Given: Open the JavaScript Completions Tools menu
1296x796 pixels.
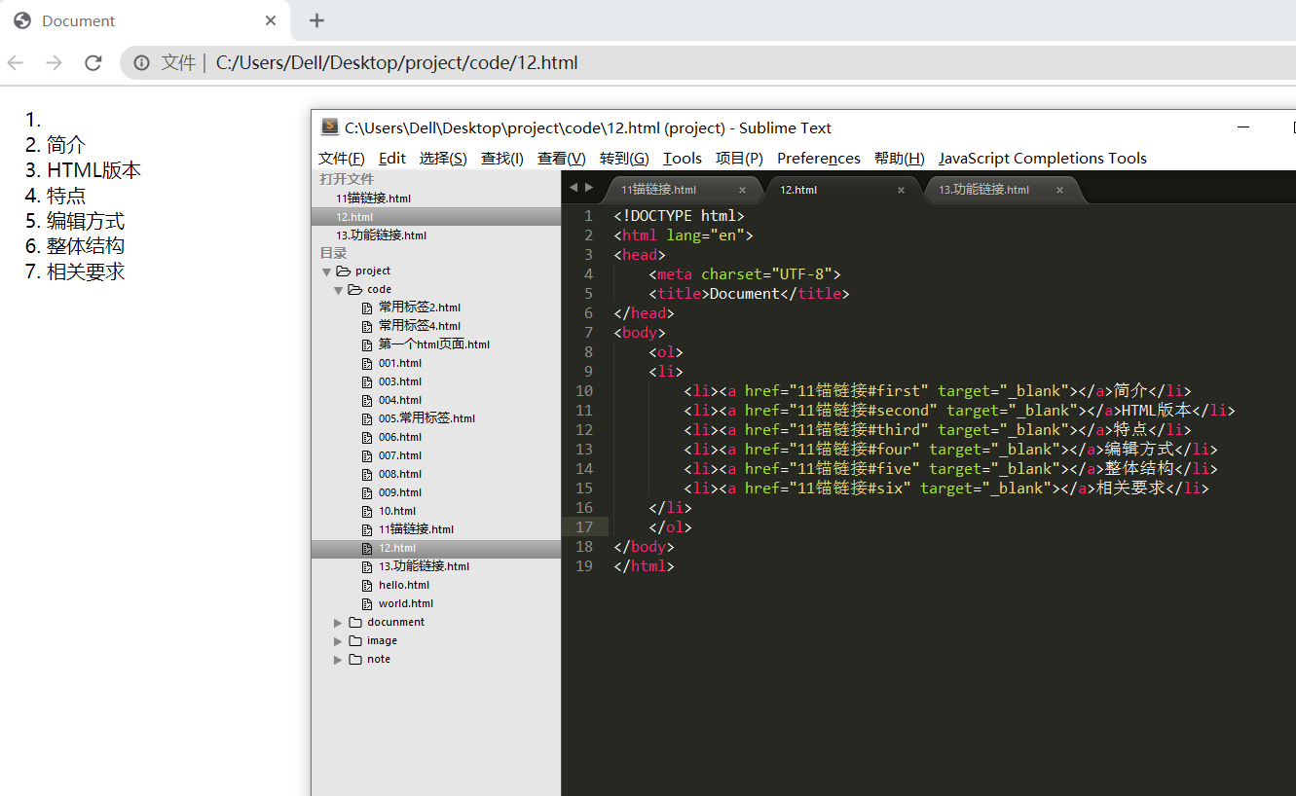Looking at the screenshot, I should click(1043, 159).
